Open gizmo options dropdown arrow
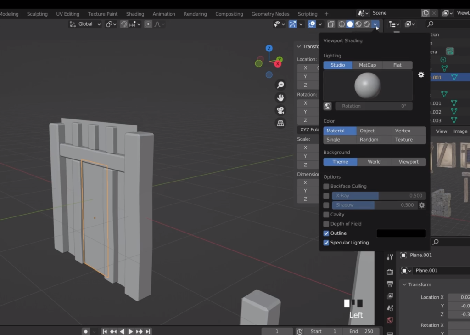The height and width of the screenshot is (335, 470). point(301,24)
